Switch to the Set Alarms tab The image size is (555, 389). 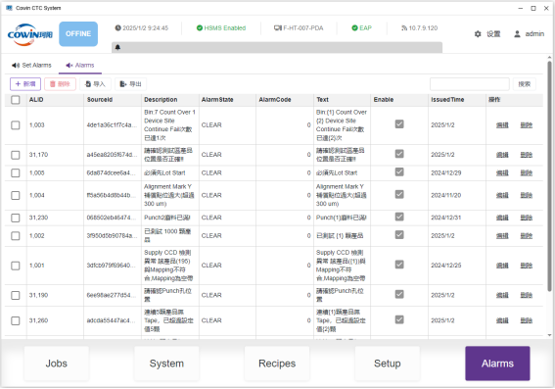[31, 66]
